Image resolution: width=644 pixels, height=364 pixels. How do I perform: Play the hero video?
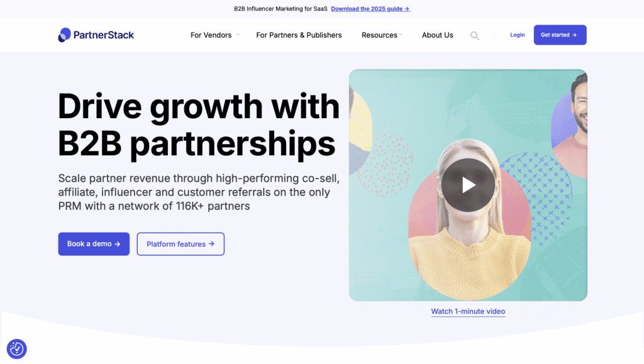point(468,185)
